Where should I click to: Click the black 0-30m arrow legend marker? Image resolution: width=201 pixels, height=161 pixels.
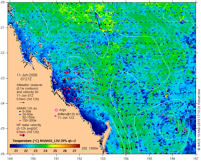(x=20, y=112)
